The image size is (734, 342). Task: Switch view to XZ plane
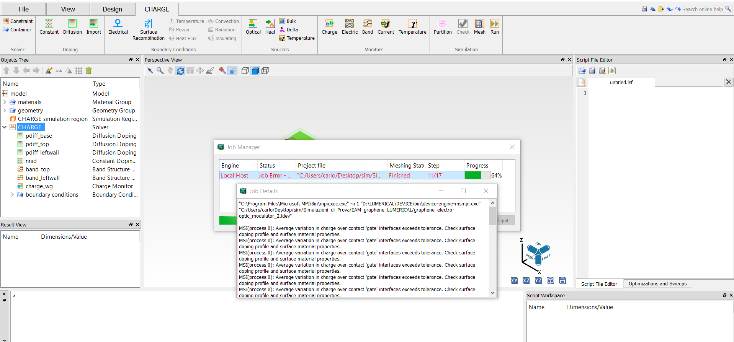click(526, 280)
